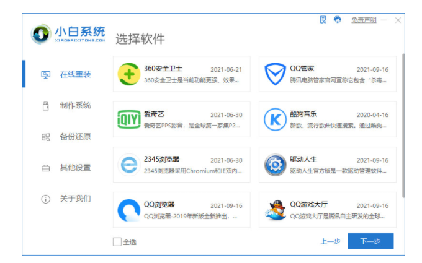Click the QQ浏览器 cloud icon
The width and height of the screenshot is (422, 263).
coord(129,210)
